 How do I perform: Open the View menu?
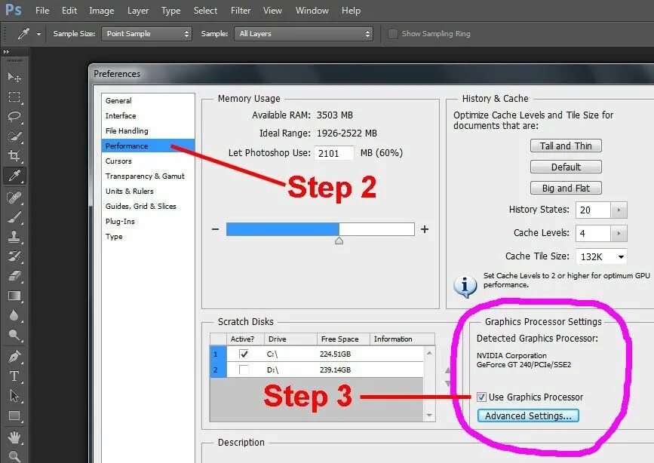tap(272, 11)
